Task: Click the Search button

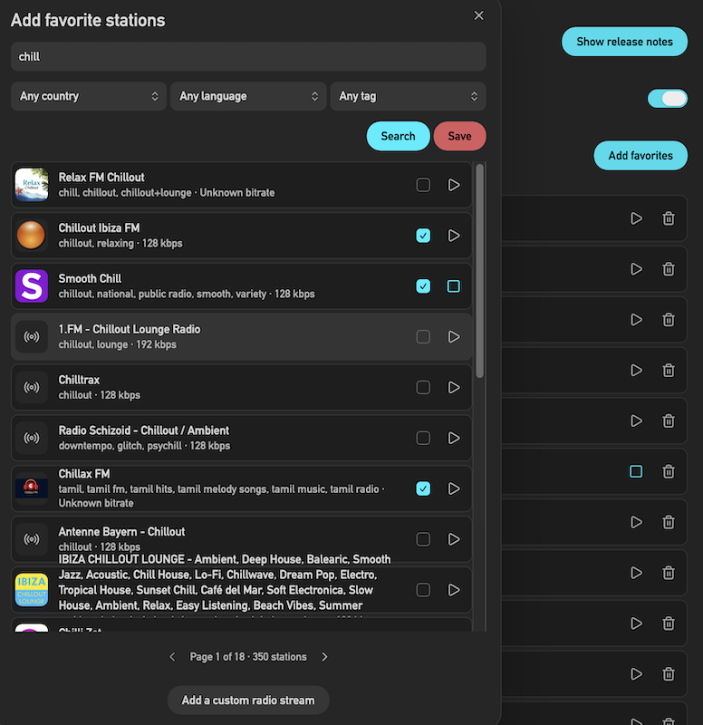Action: pyautogui.click(x=398, y=137)
